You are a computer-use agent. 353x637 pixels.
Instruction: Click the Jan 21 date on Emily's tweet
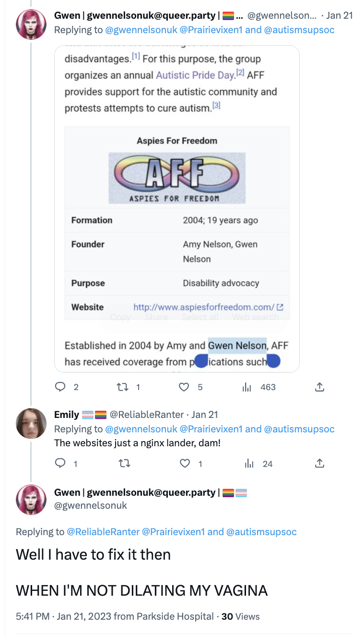(x=205, y=415)
